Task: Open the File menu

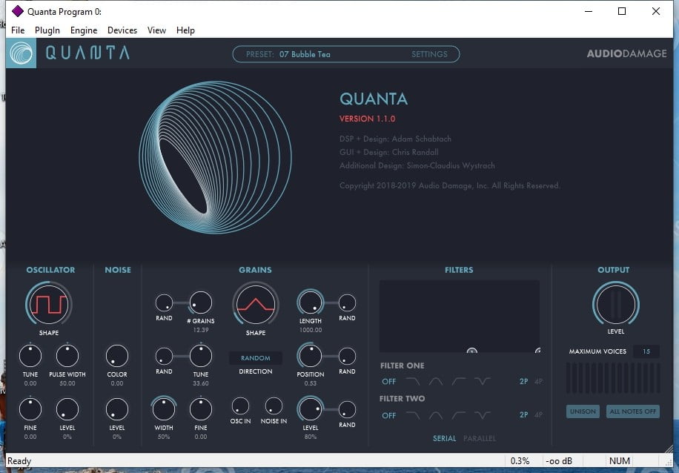Action: point(18,30)
